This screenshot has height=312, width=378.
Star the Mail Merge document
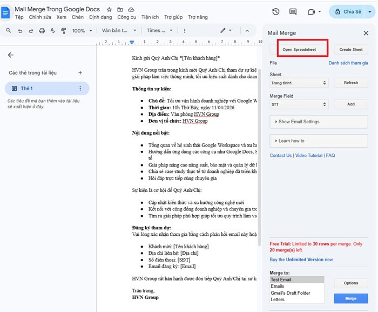(x=109, y=9)
